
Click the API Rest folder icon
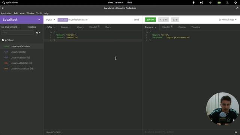(3, 40)
